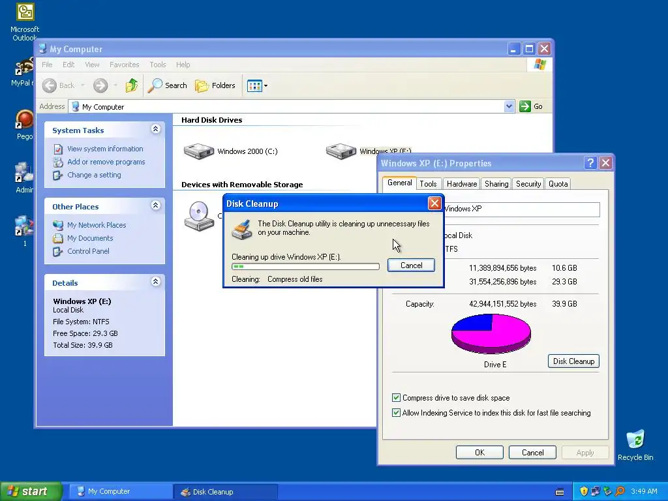Image resolution: width=668 pixels, height=501 pixels.
Task: Click the network connection tray icon
Action: point(595,492)
